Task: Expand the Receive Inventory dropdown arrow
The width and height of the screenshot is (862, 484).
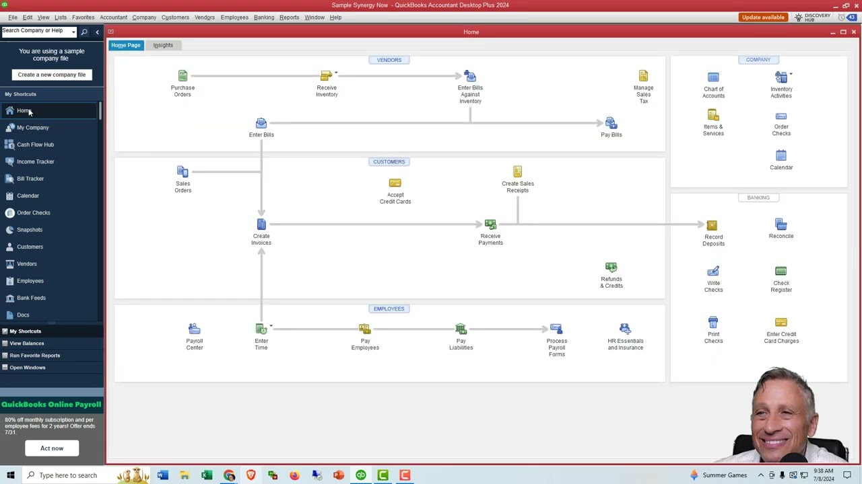Action: pos(336,73)
